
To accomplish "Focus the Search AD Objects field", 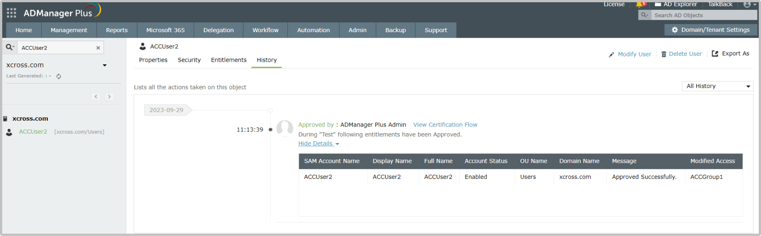I will 704,15.
